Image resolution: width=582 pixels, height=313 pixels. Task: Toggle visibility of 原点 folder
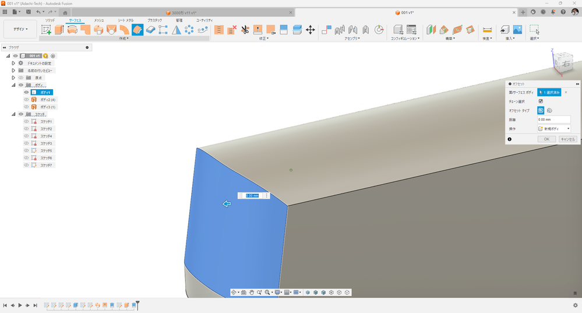21,78
